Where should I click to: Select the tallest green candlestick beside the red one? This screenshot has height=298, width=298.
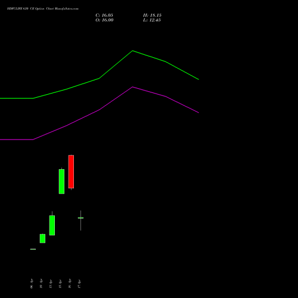(x=61, y=181)
